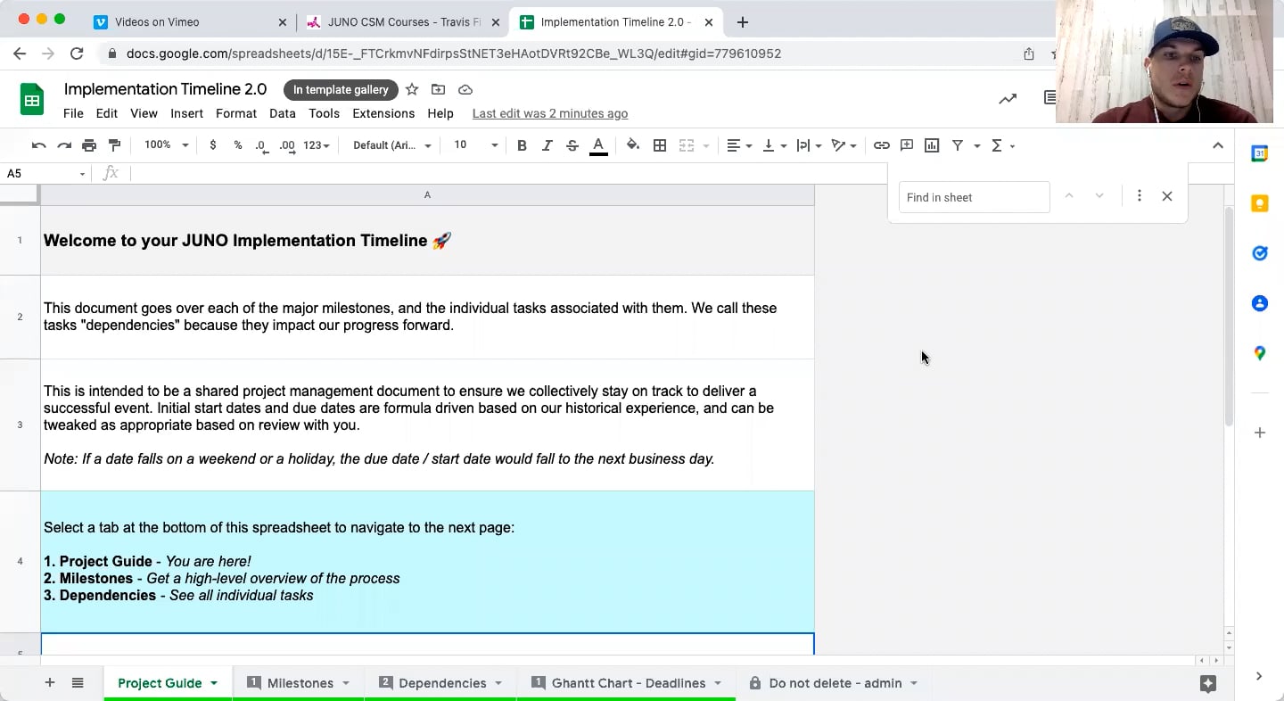Toggle italic formatting
Image resolution: width=1284 pixels, height=701 pixels.
(x=547, y=145)
